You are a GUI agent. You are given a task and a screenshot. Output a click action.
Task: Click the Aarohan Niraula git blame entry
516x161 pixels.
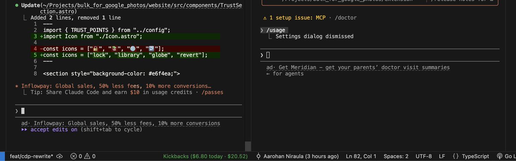point(297,156)
